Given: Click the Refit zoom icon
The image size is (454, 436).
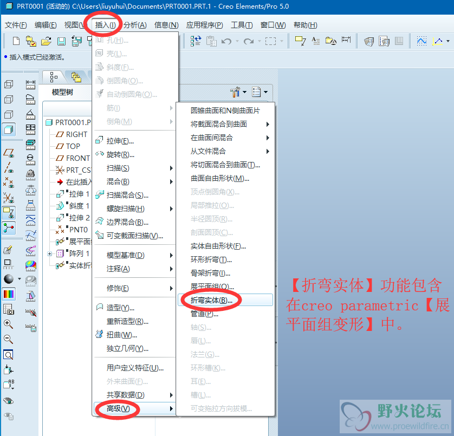Looking at the screenshot, I should [8, 355].
